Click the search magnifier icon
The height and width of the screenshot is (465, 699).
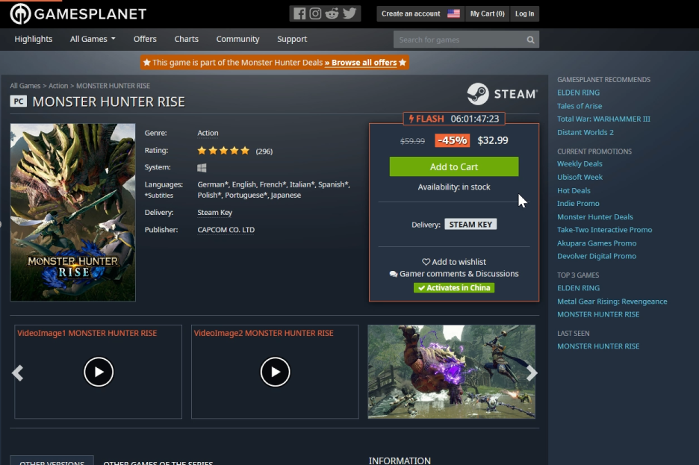(x=530, y=40)
